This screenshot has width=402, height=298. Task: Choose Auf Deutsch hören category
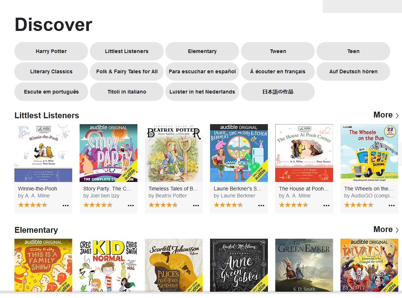pos(353,71)
